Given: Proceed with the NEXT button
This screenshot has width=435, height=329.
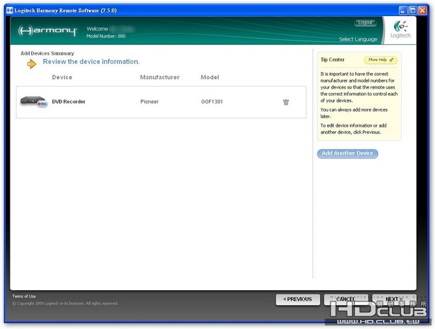Looking at the screenshot, I should 394,300.
